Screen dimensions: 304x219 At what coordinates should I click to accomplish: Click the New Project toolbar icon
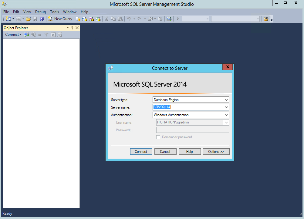point(8,19)
